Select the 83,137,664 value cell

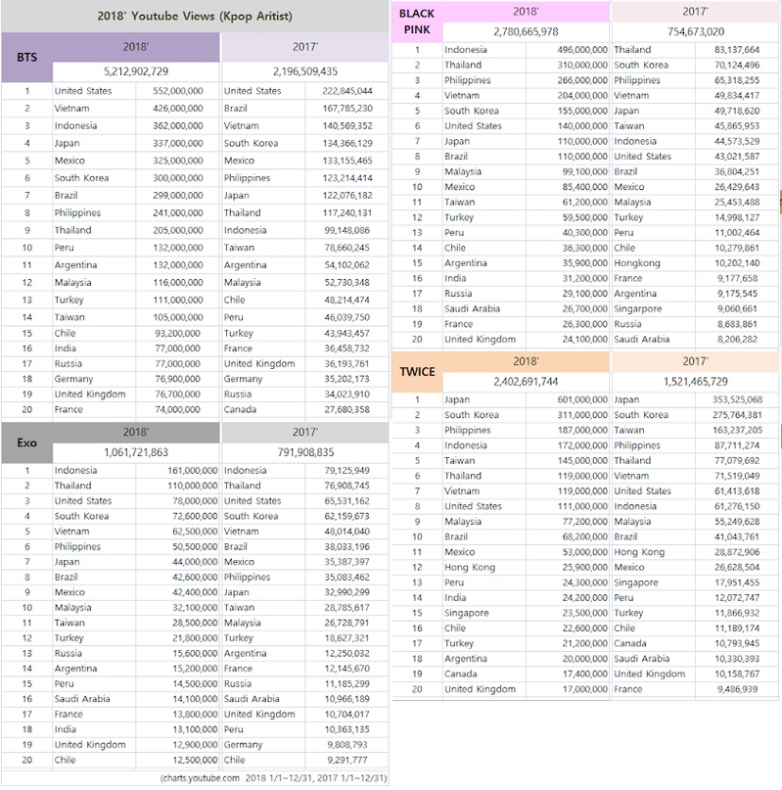point(737,50)
